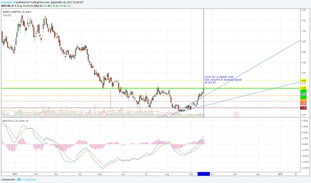Click the Dec label on the time axis
The width and height of the screenshot is (311, 183).
[x=258, y=174]
